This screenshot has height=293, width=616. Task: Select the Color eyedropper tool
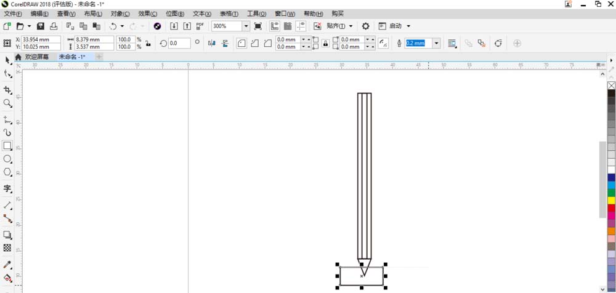(7, 265)
